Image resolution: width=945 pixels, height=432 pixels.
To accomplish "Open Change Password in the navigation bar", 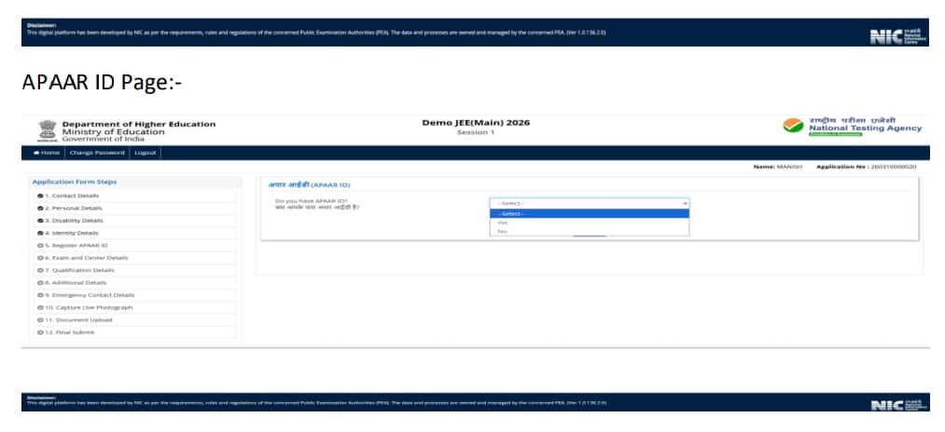I will click(x=97, y=153).
